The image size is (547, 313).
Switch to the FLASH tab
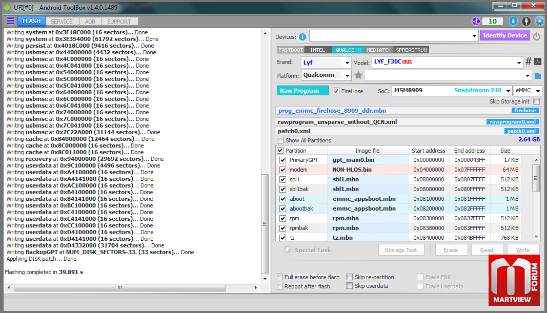point(31,22)
